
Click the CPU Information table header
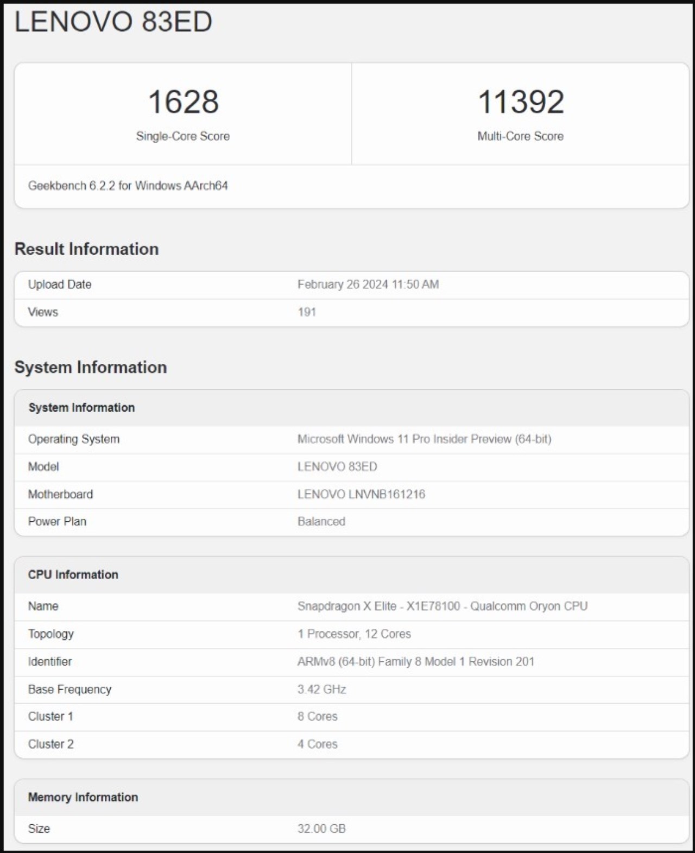[x=73, y=575]
